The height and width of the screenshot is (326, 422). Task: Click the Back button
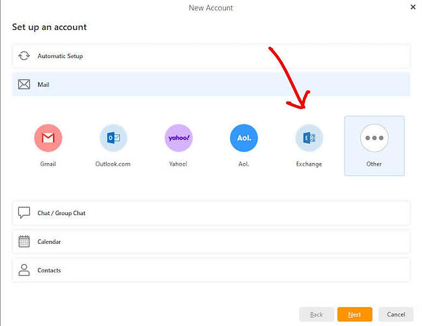click(316, 314)
